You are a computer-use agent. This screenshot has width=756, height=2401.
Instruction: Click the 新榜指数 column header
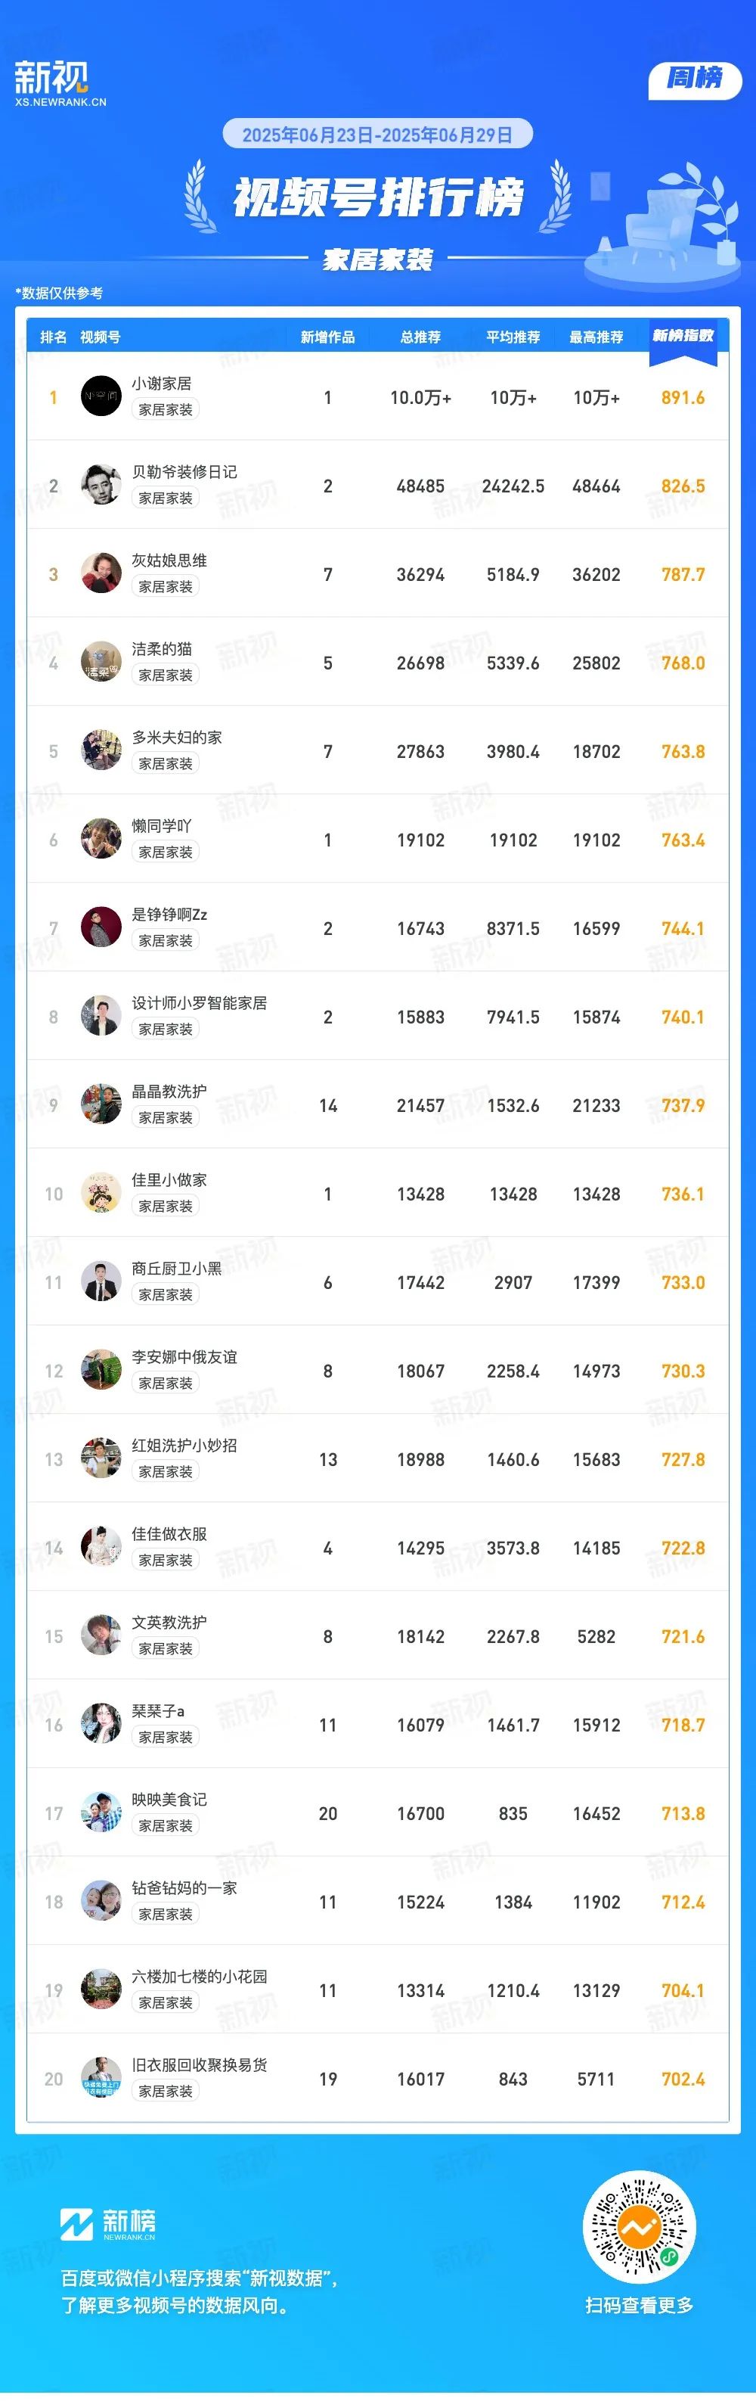point(683,337)
